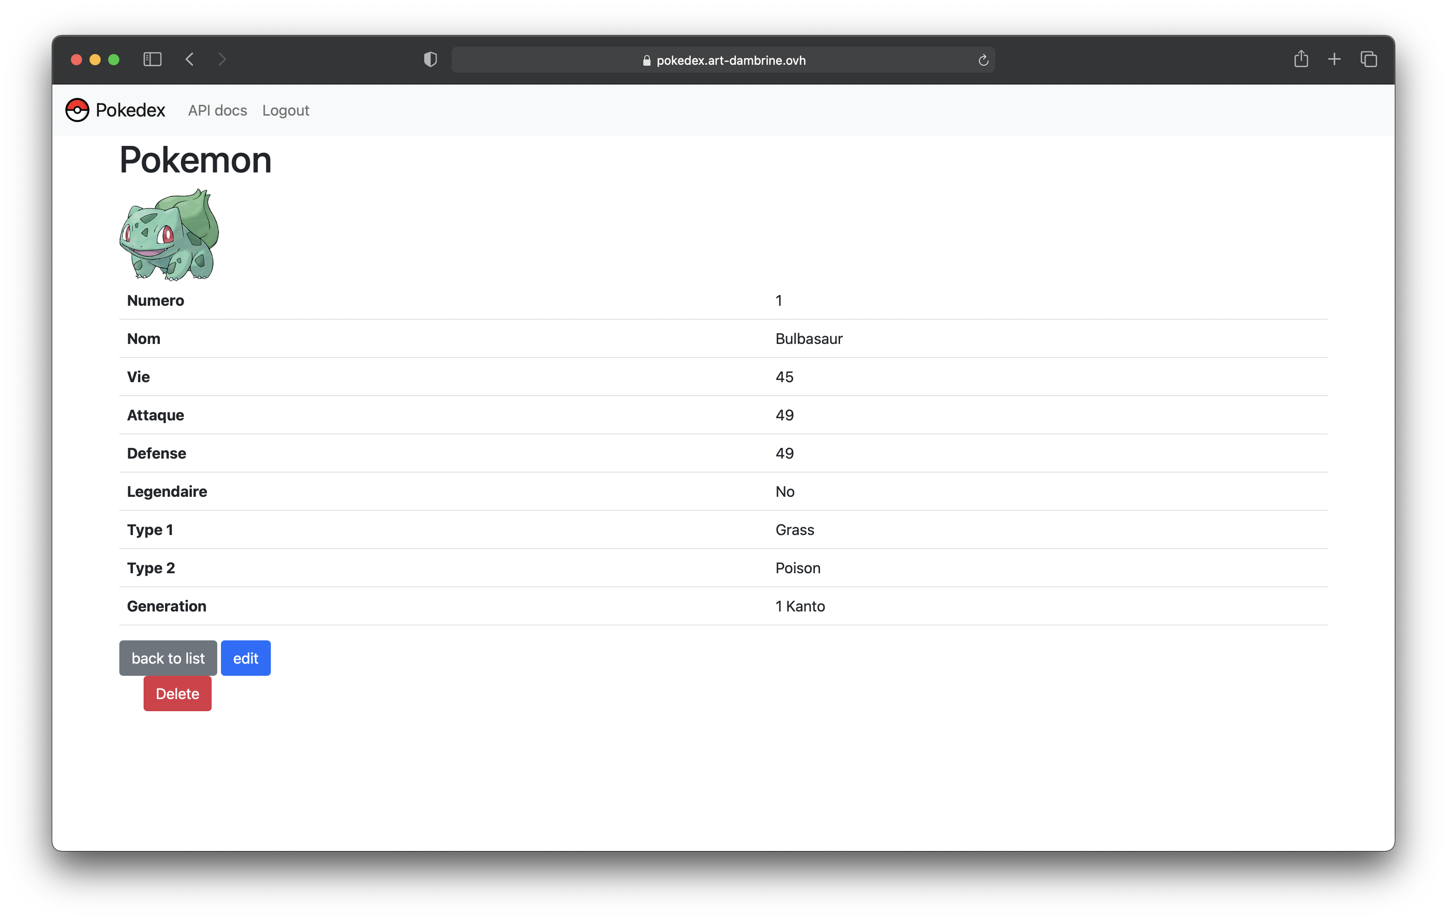1447x920 pixels.
Task: Close the window with the red button
Action: pyautogui.click(x=76, y=60)
